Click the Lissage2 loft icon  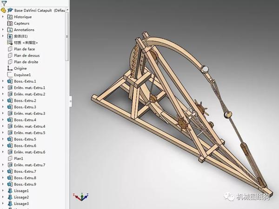[x=10, y=197]
